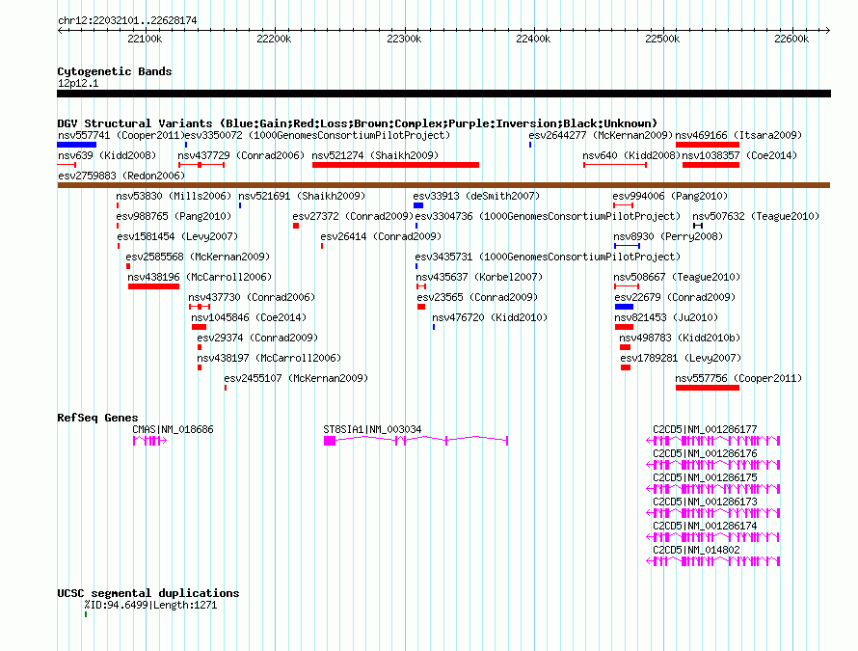
Task: Open esv2585568 (McKernan2009) label
Action: 198,257
